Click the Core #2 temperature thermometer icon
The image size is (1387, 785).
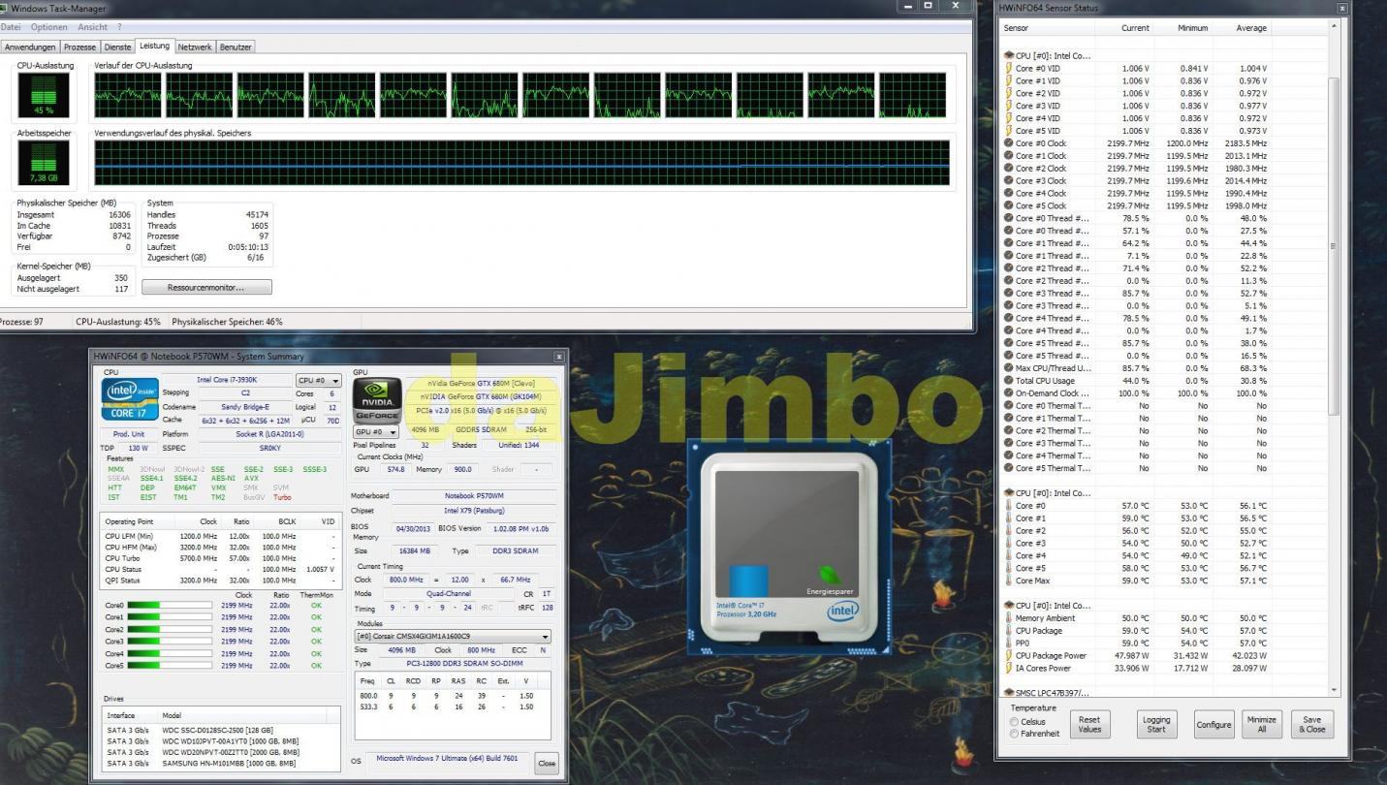coord(1009,531)
